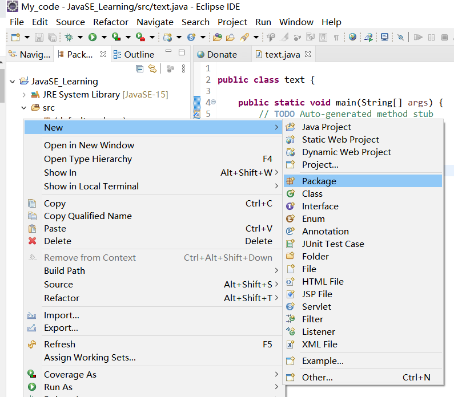The image size is (454, 397).
Task: Select XML File in New submenu
Action: point(363,344)
